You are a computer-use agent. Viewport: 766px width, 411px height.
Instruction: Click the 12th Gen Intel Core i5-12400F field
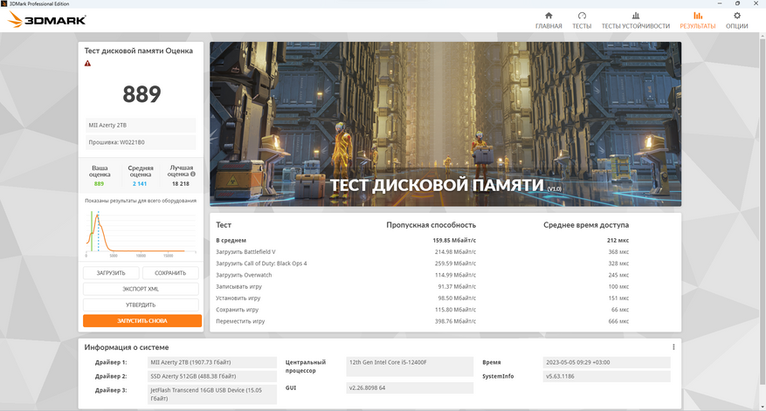point(410,366)
